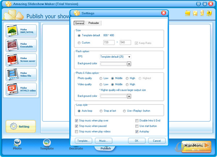Screen dimensions: 217x157
Task: Toggle Stop music when paused
Action: 76,126
